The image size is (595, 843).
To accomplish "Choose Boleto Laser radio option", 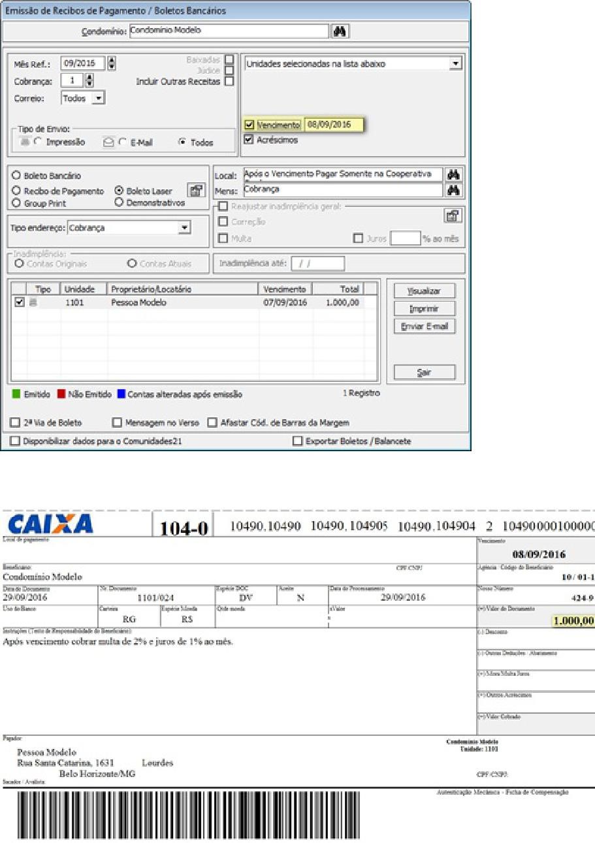I will (119, 191).
